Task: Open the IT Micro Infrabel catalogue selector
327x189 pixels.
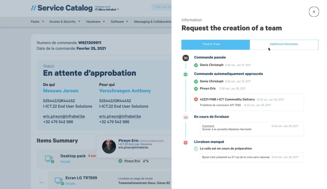Action: coord(107,10)
